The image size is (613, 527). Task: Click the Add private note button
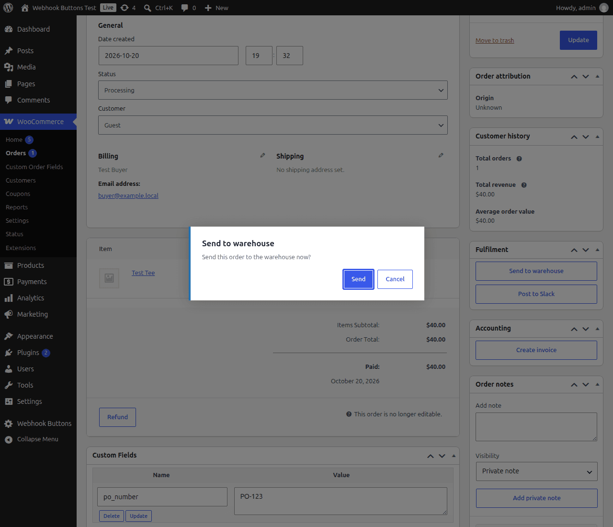point(536,498)
